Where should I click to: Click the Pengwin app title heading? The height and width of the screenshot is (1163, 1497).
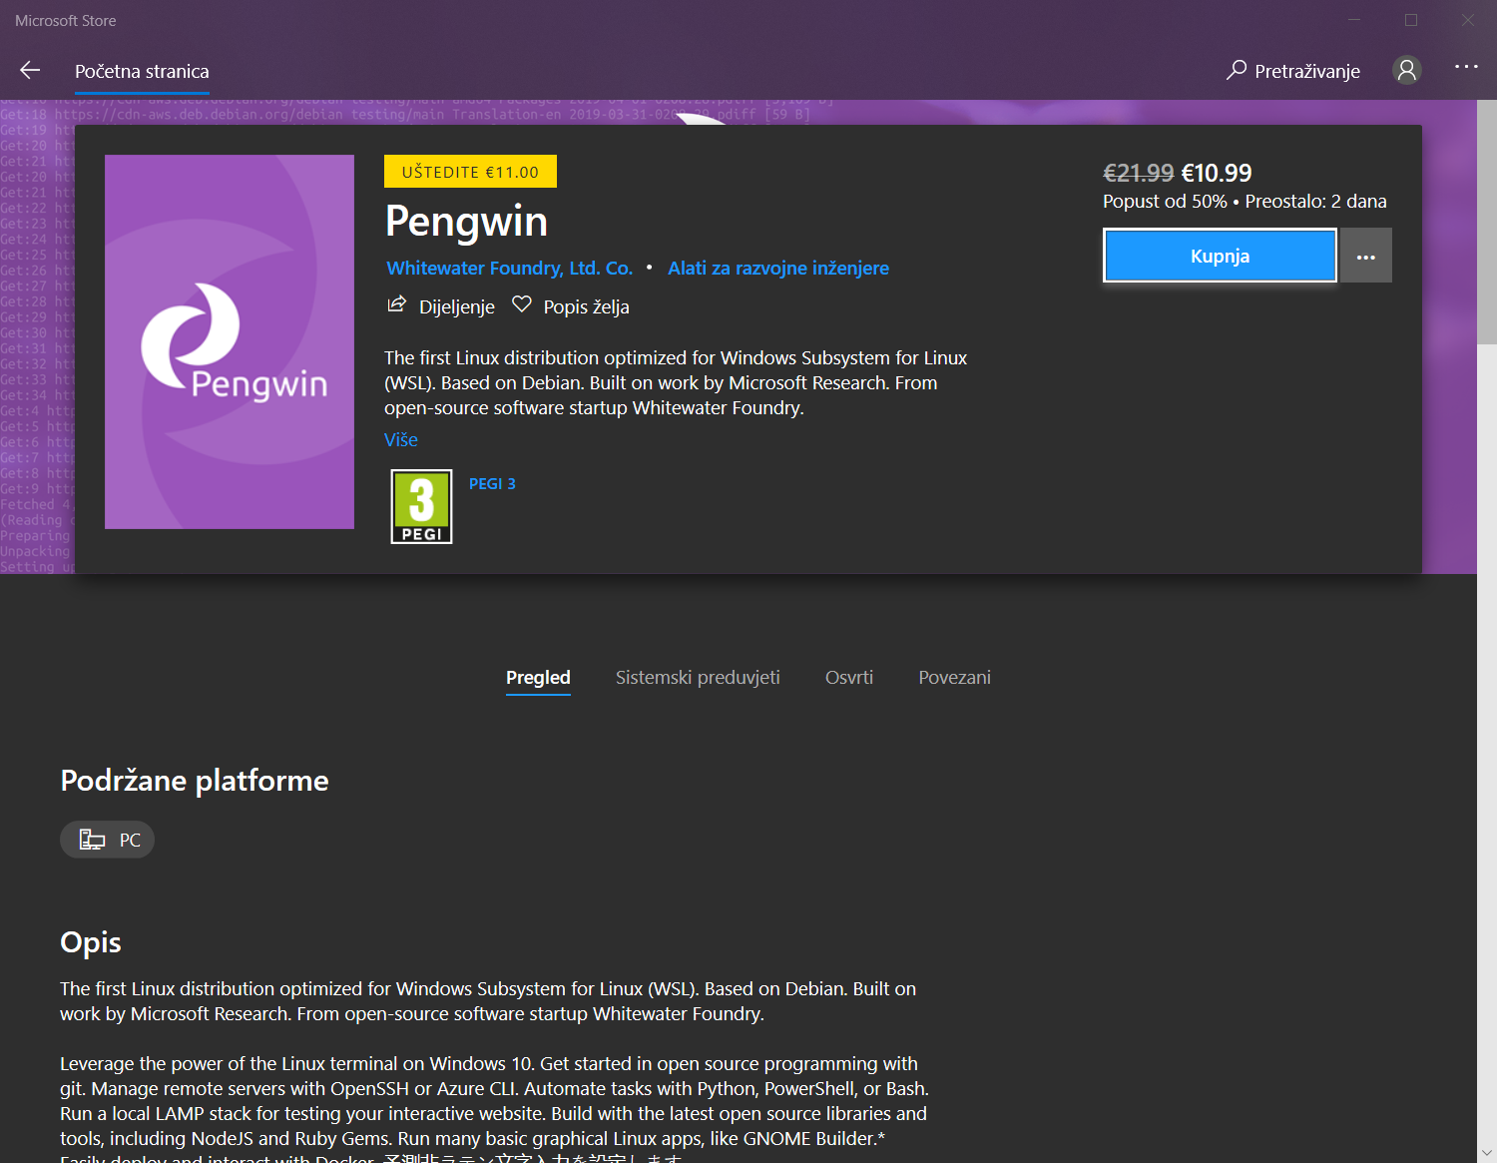(x=466, y=222)
